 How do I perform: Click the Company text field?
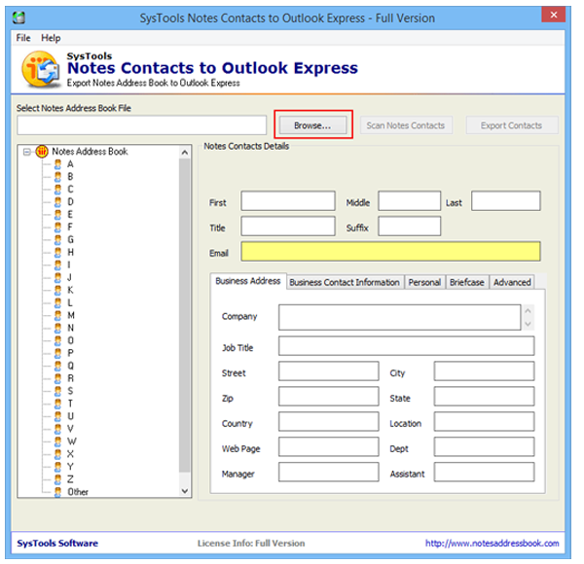400,317
